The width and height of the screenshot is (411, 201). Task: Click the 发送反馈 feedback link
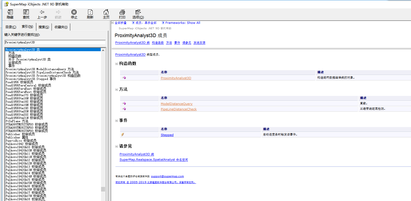click(199, 43)
